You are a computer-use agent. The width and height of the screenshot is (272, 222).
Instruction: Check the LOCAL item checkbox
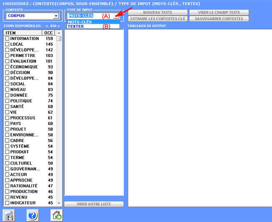[x=7, y=44]
